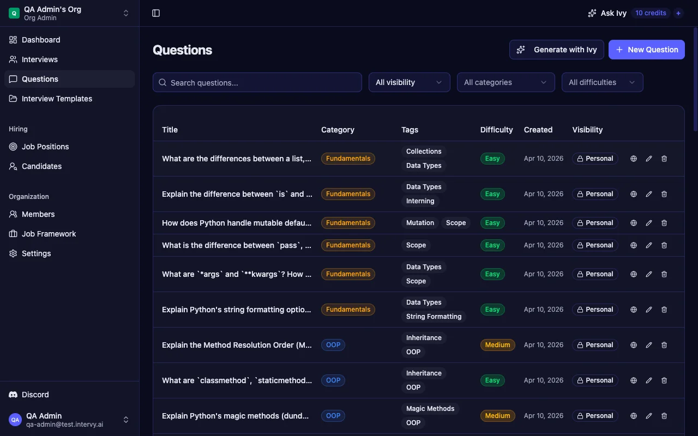Click the Ask Ivy sparkle icon

pos(592,13)
